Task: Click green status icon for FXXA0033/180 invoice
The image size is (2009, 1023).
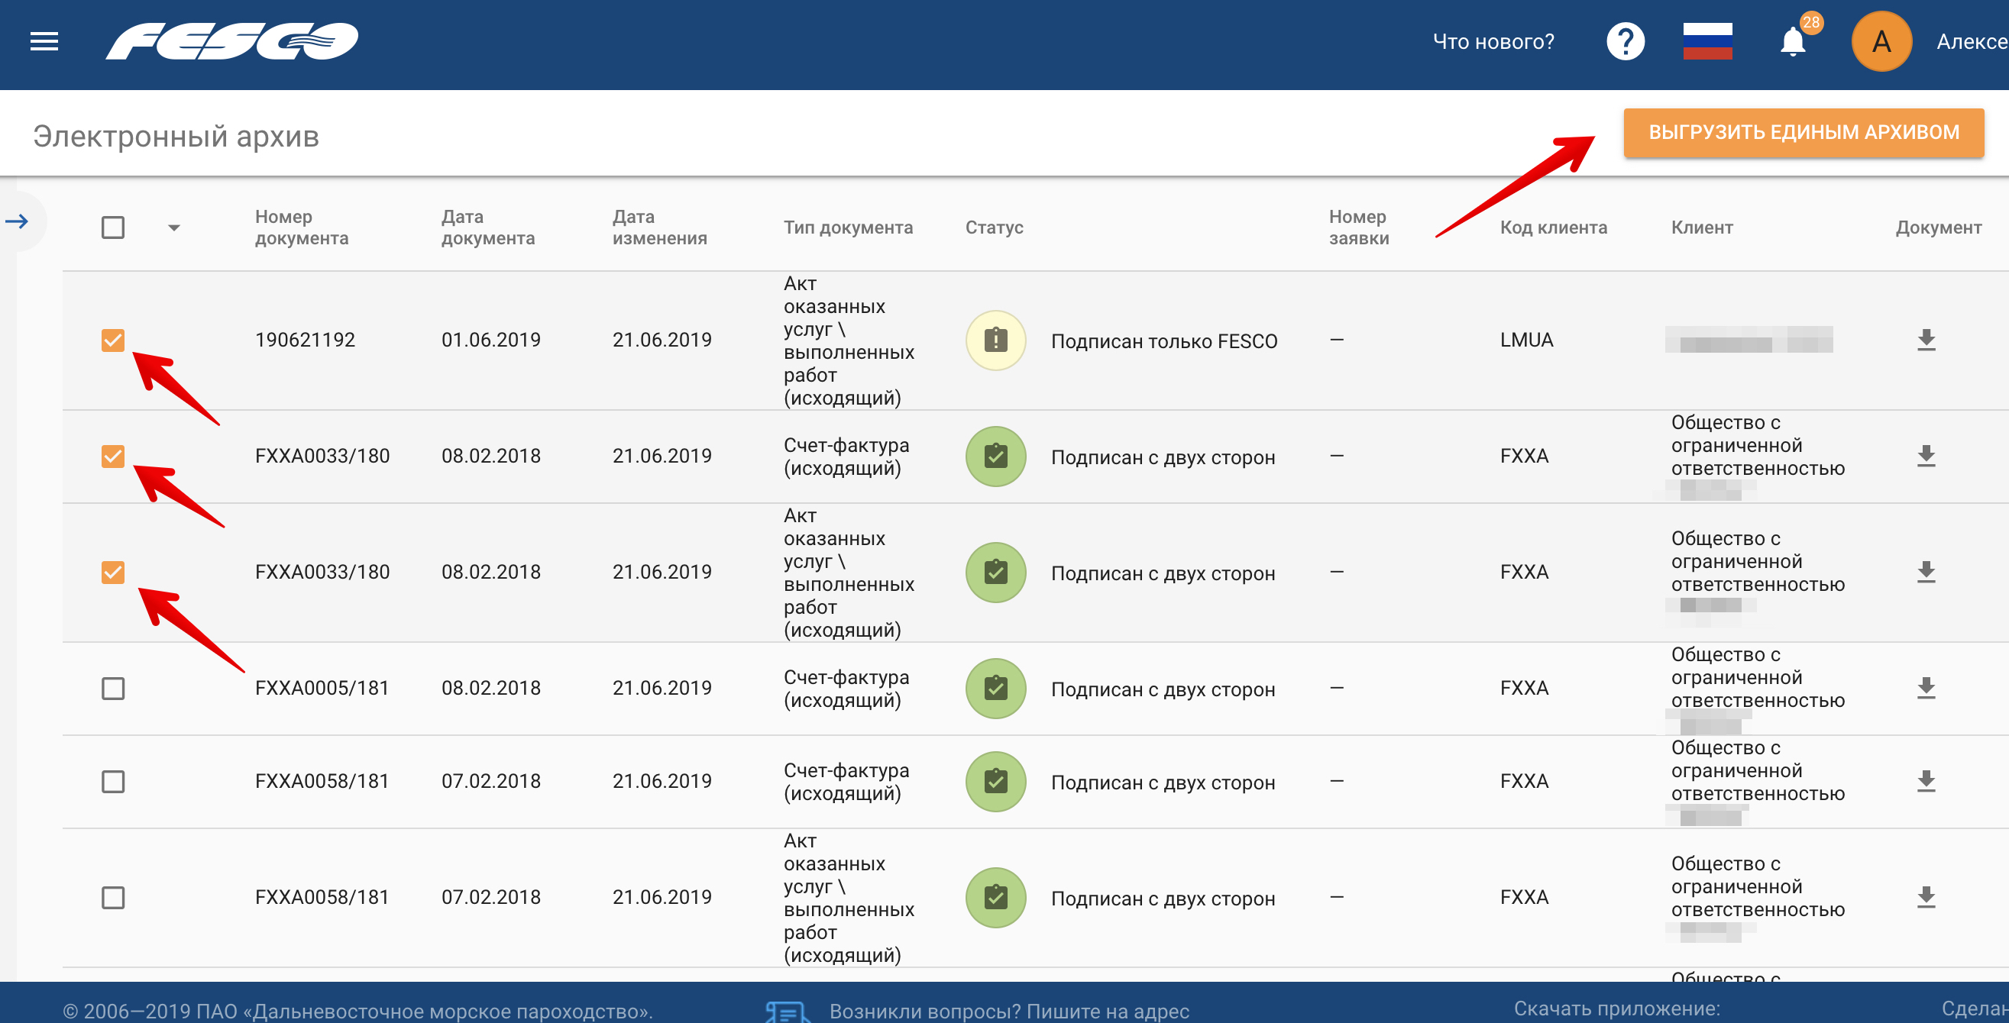Action: [x=995, y=456]
